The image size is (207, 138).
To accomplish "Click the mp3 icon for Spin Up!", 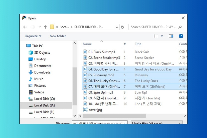I will click(x=85, y=92).
